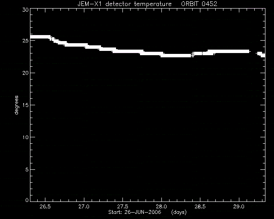The height and width of the screenshot is (219, 274).
Task: Click the (days) unit label
Action: pos(179,212)
